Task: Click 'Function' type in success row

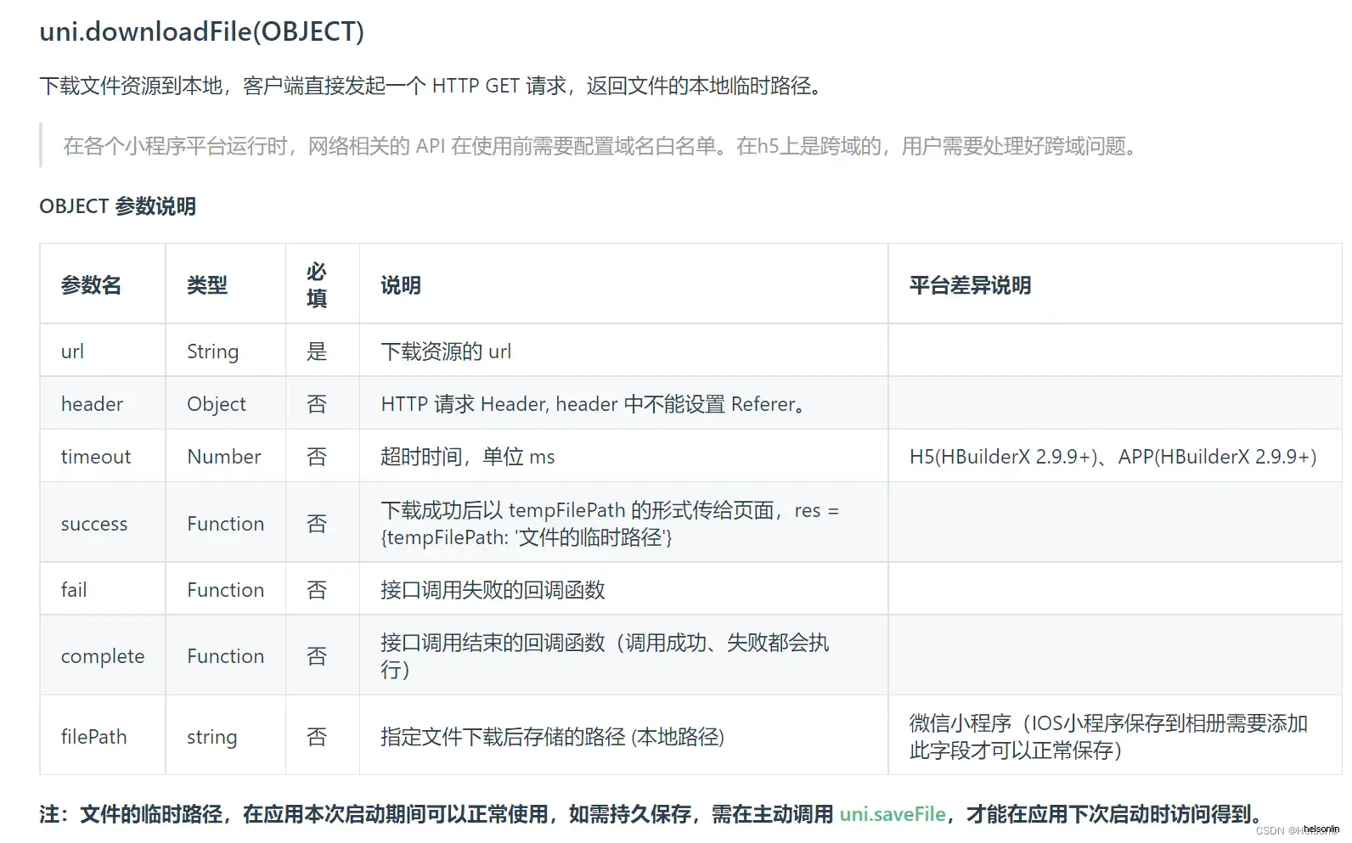Action: tap(226, 524)
